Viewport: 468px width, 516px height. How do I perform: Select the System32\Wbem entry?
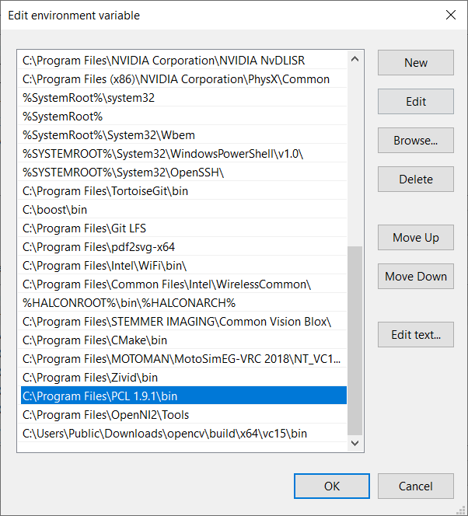click(183, 135)
